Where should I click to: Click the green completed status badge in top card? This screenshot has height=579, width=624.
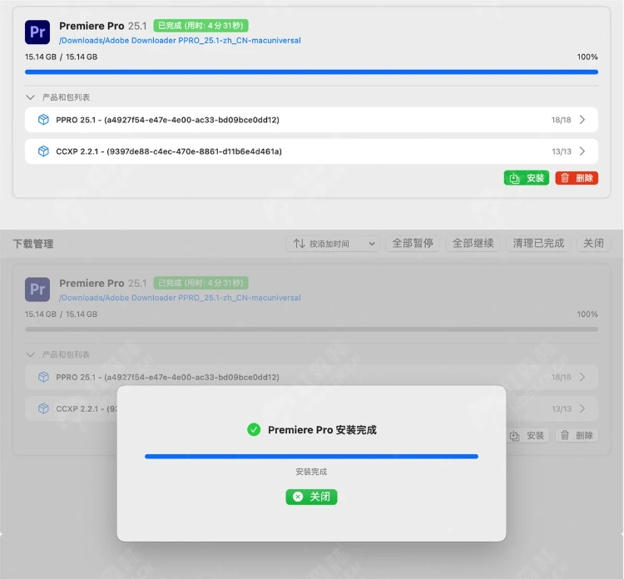[201, 26]
